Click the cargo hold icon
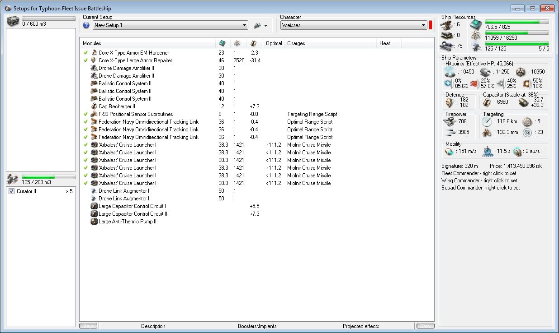The width and height of the screenshot is (559, 333). click(14, 21)
